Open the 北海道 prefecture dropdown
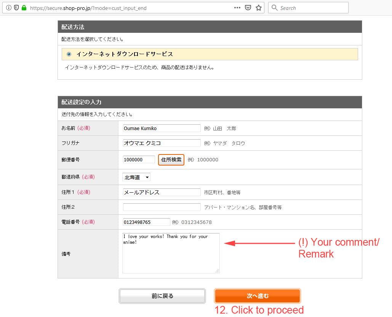Image resolution: width=392 pixels, height=317 pixels. tap(136, 177)
